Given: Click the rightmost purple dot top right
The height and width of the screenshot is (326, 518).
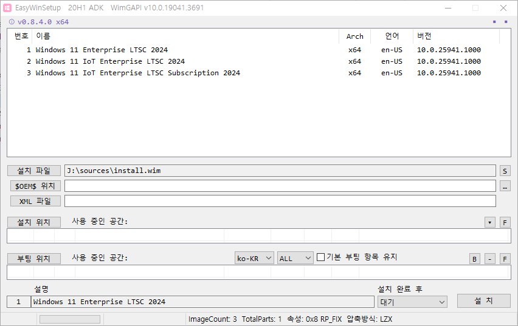Looking at the screenshot, I should 506,22.
